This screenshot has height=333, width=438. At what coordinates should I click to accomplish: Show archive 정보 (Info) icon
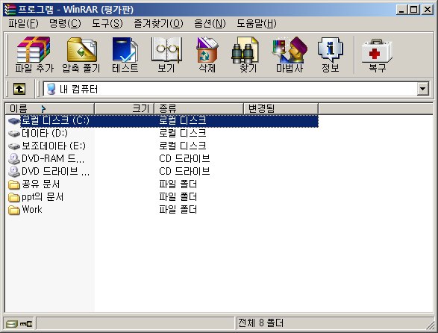tap(331, 55)
